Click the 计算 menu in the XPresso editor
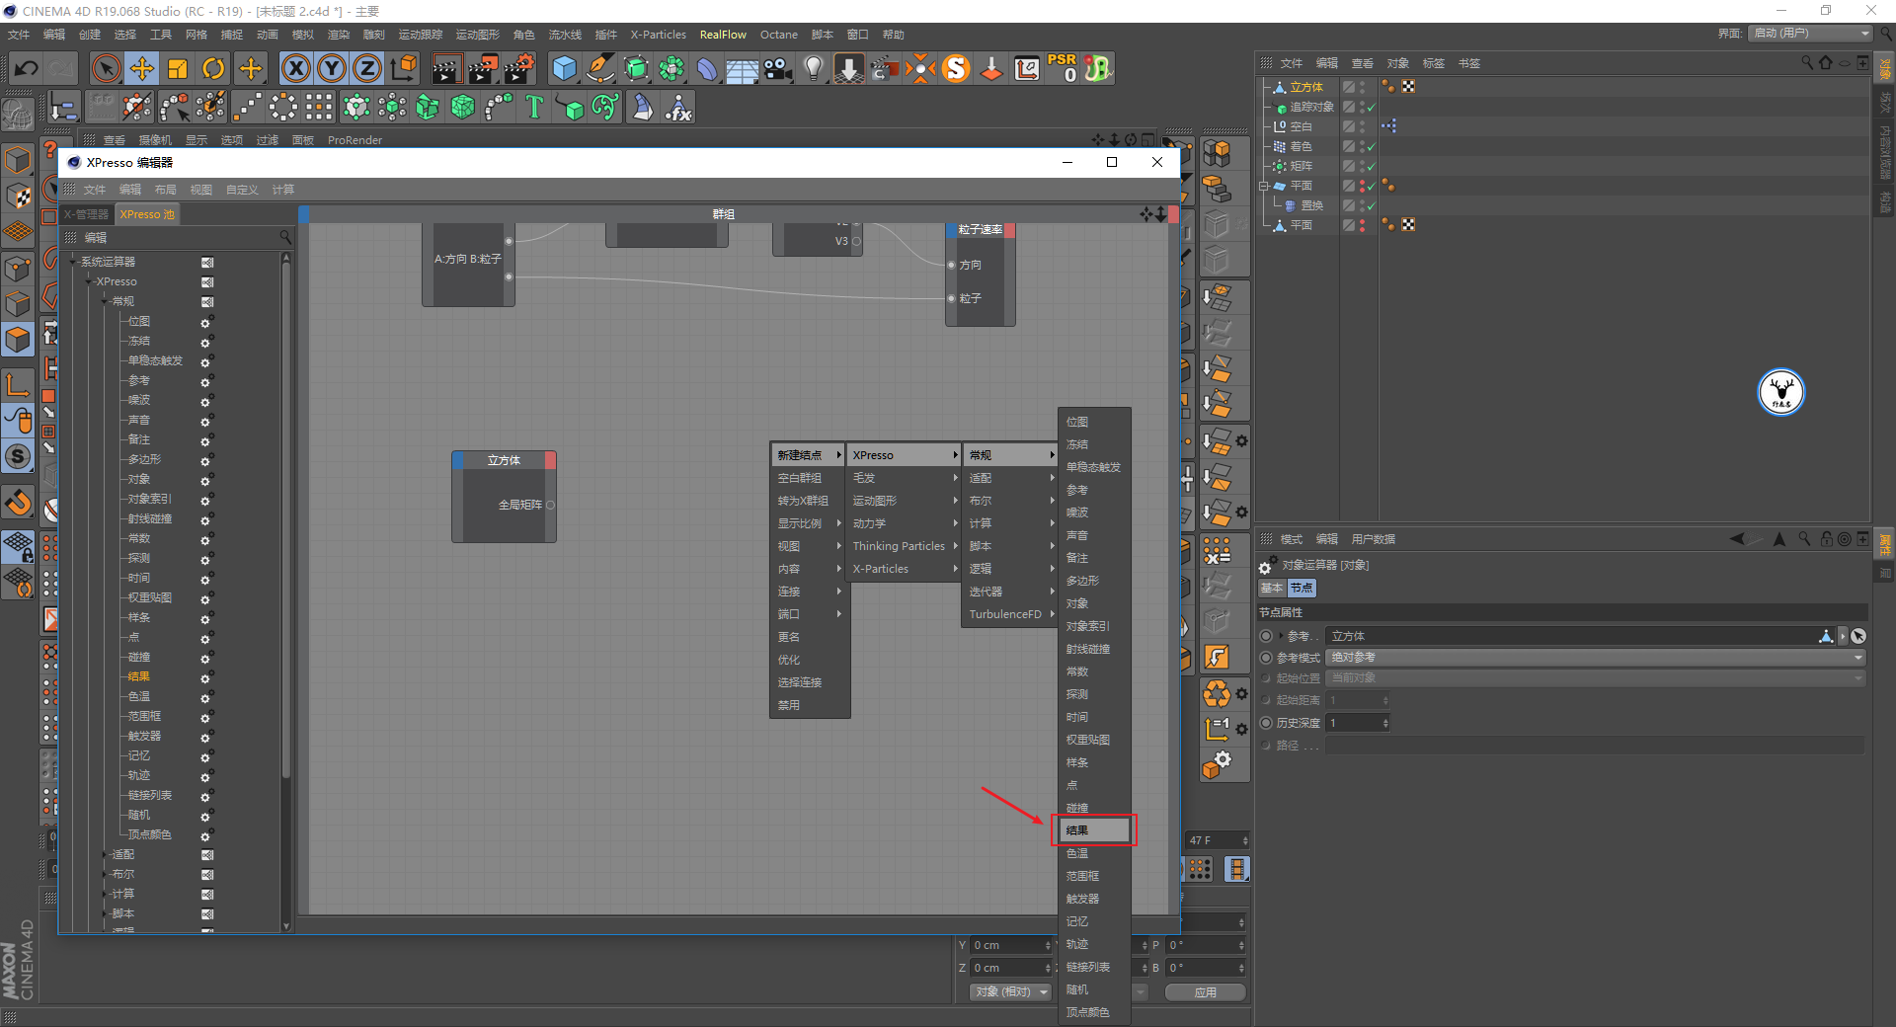 pyautogui.click(x=282, y=190)
